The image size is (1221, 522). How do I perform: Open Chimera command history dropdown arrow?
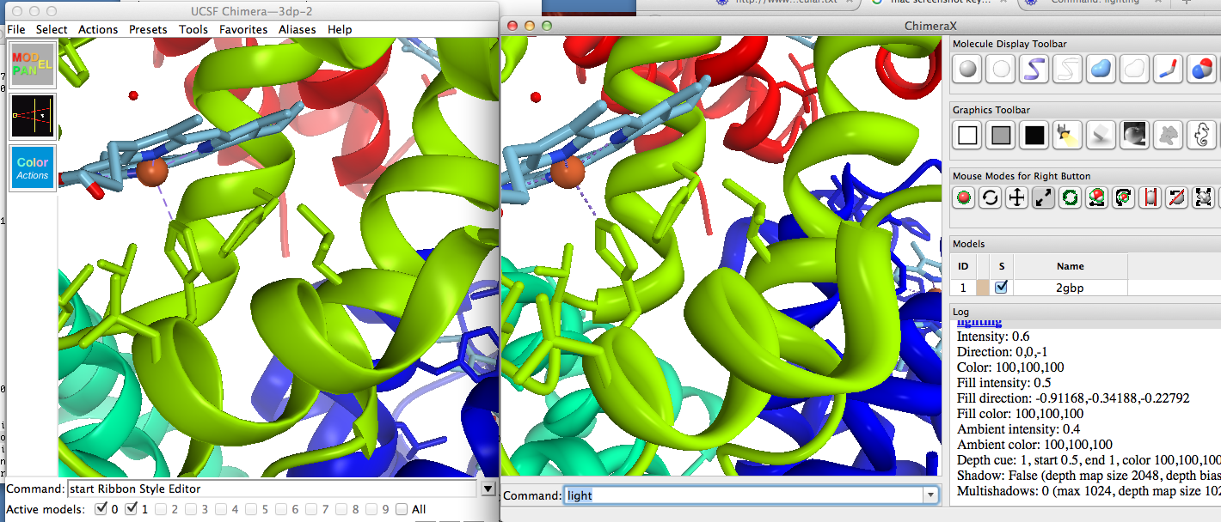click(x=488, y=489)
